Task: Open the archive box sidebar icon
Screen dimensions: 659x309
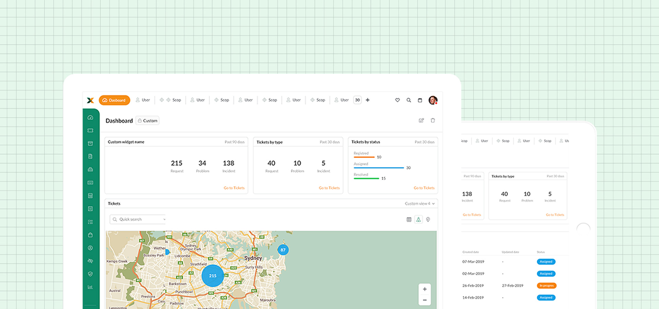Action: tap(90, 144)
